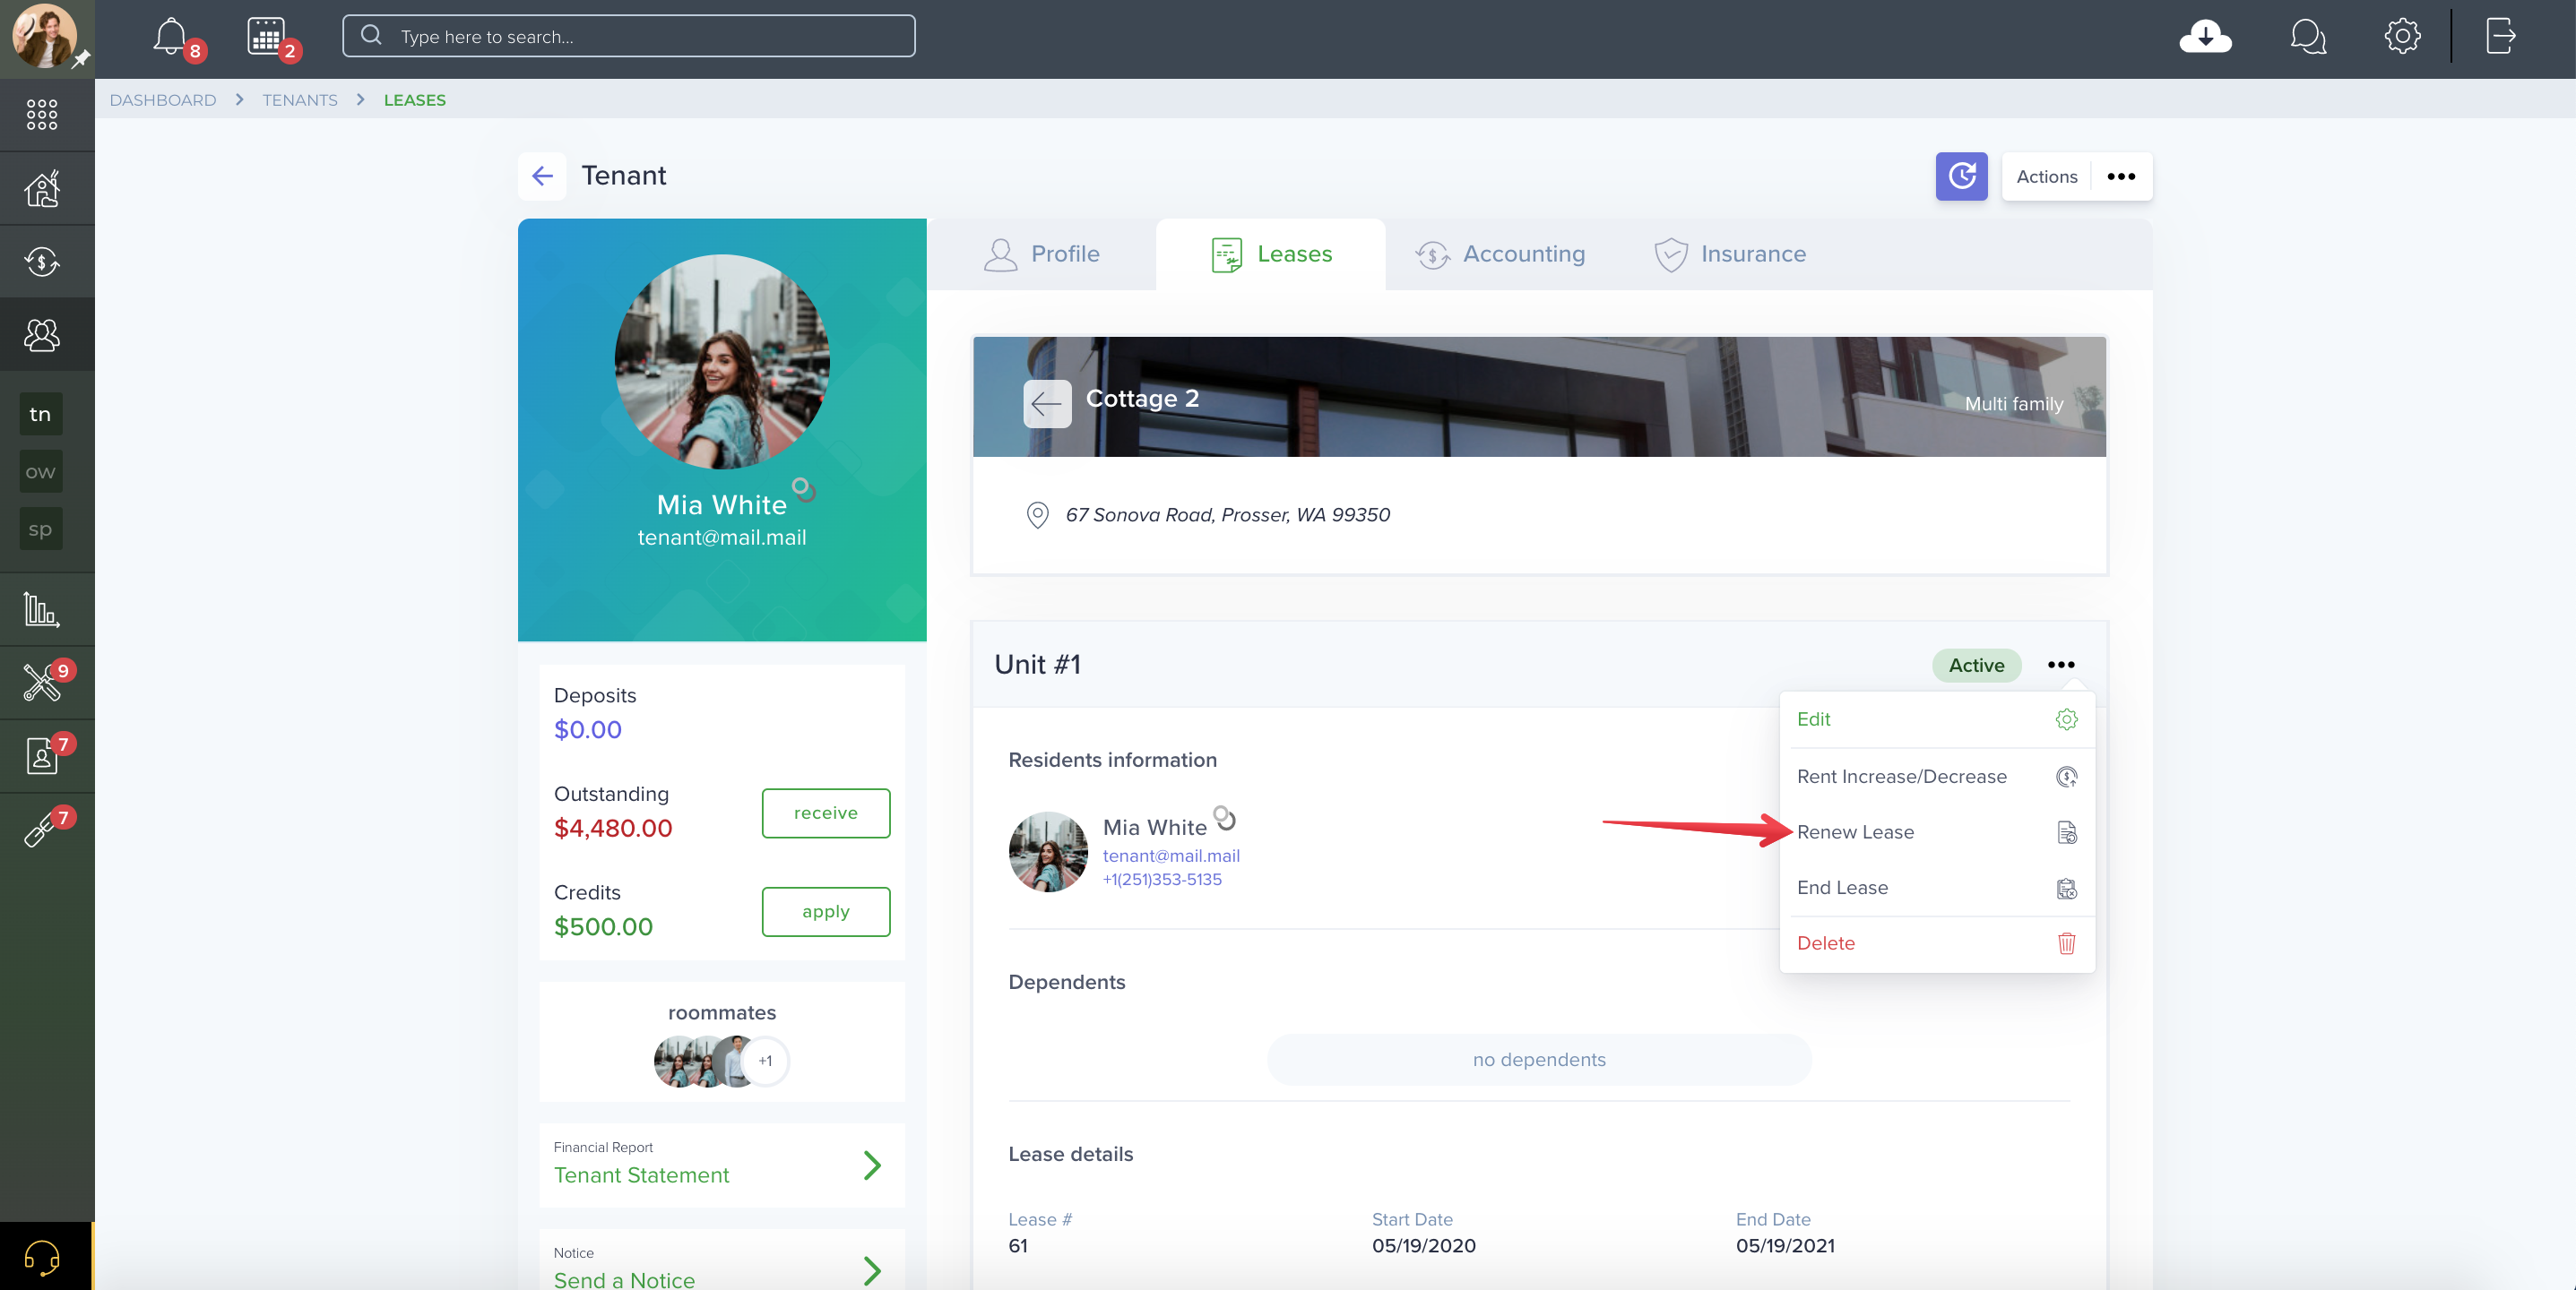The width and height of the screenshot is (2576, 1290).
Task: Select Rent Increase/Decrease menu item
Action: coord(1937,777)
